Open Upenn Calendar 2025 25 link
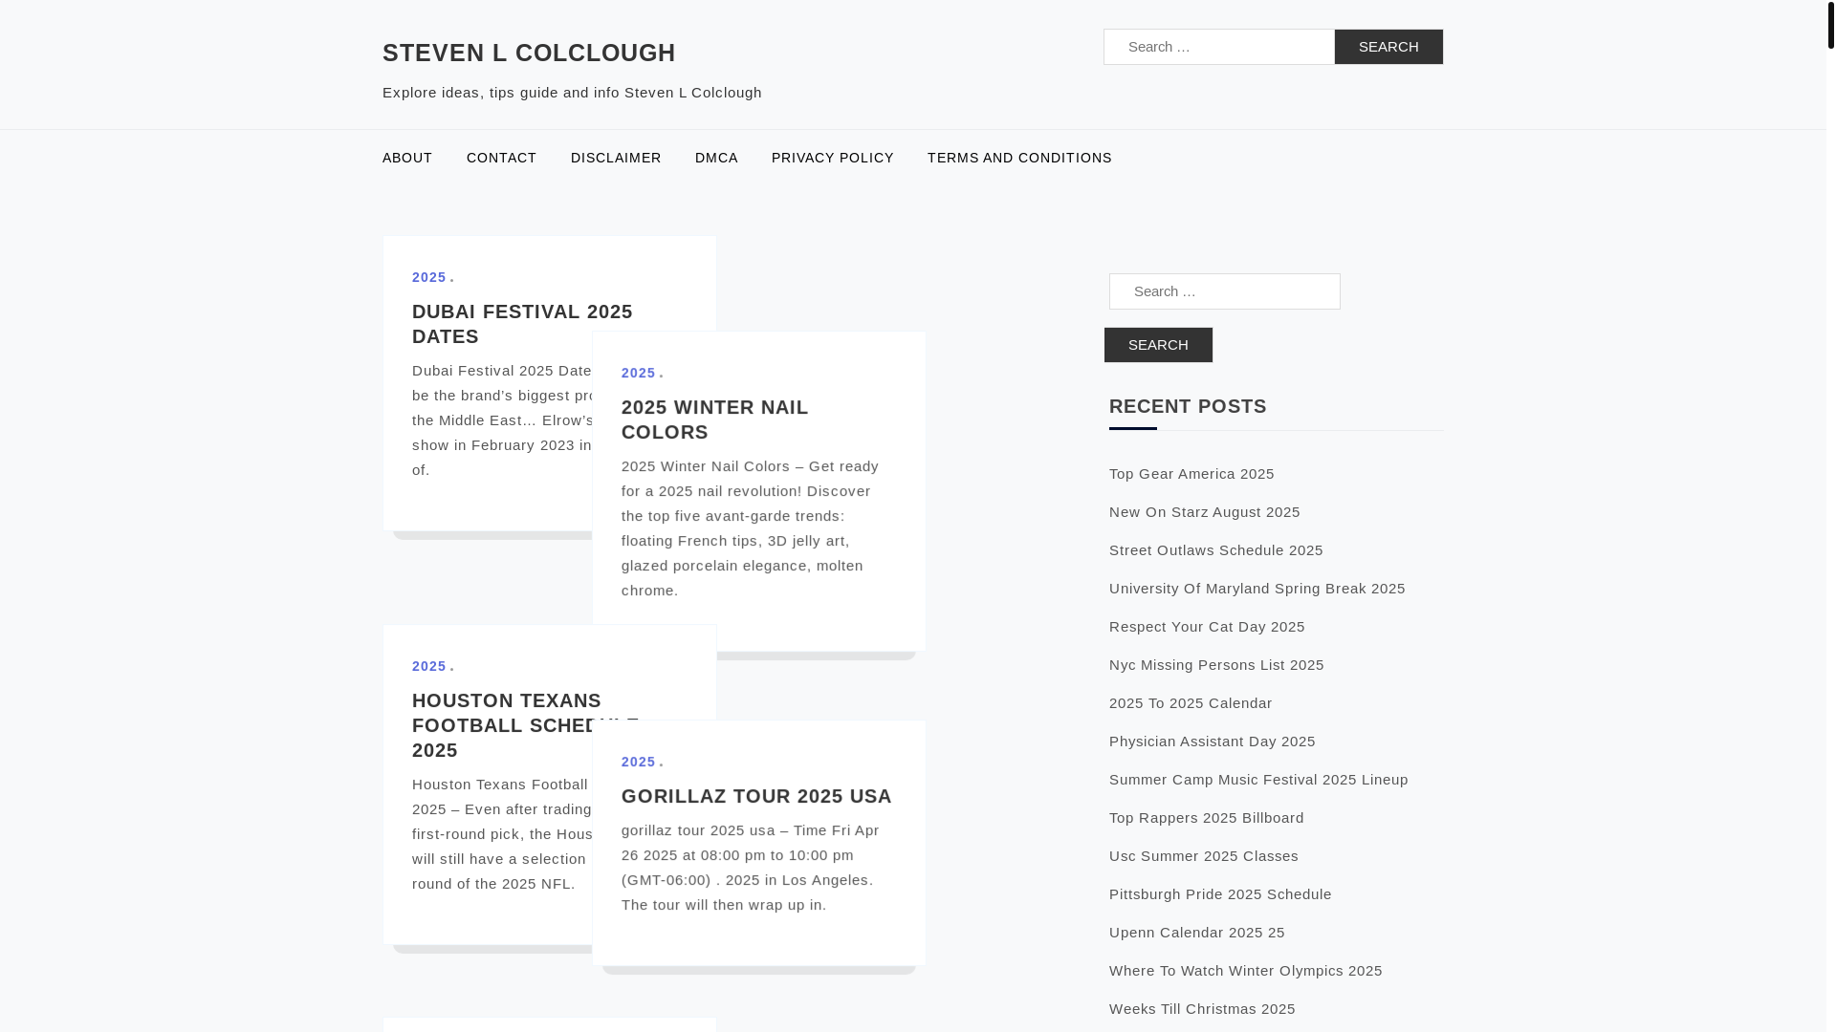The width and height of the screenshot is (1836, 1032). point(1197,933)
